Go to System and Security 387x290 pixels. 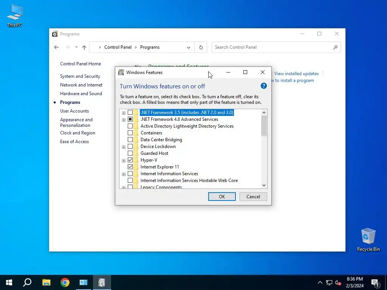(x=80, y=76)
